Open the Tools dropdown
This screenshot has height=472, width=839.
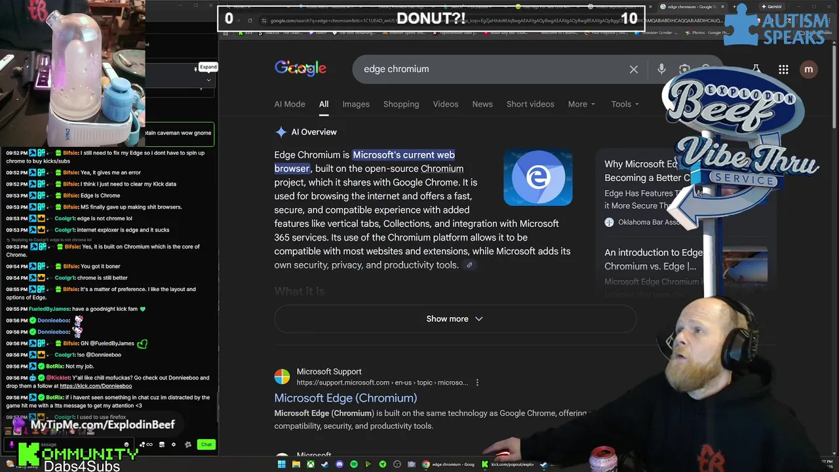click(x=625, y=104)
